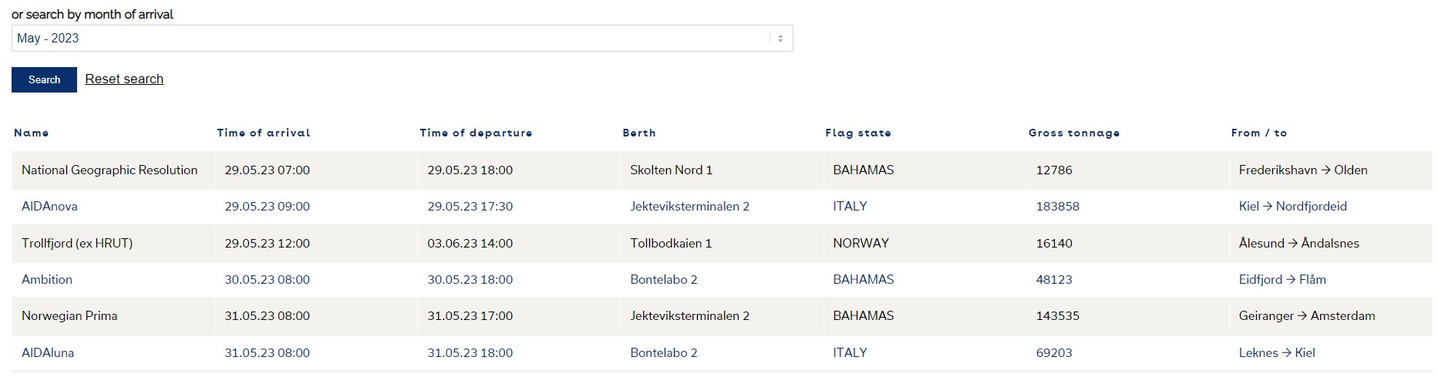Click the From / to column header
Viewport: 1438px width, 384px height.
click(x=1259, y=133)
